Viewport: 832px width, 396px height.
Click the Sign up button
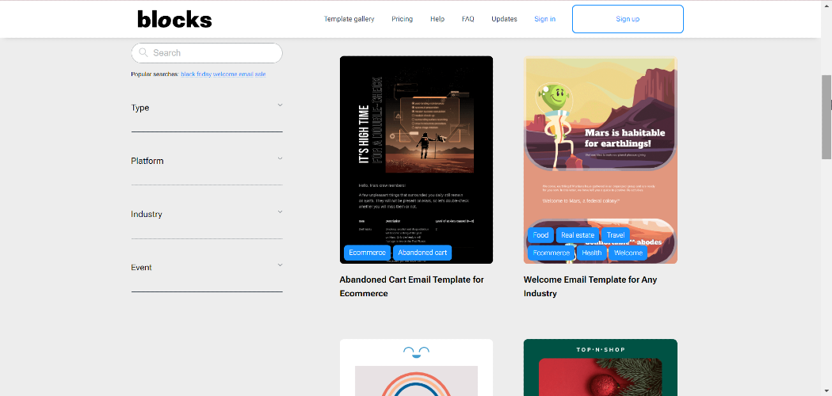click(x=628, y=19)
